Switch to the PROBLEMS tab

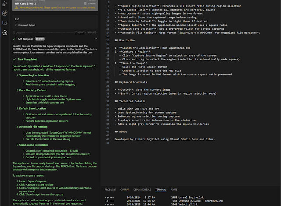tap(110, 189)
